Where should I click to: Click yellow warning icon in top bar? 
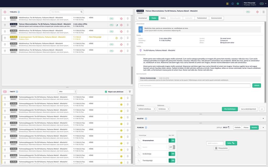pos(227,4)
